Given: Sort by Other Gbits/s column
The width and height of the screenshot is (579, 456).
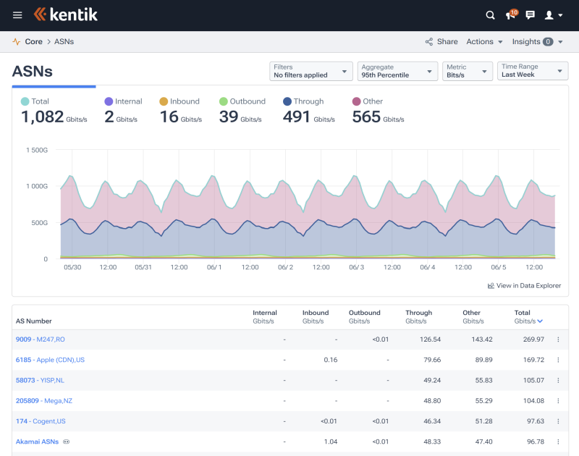Looking at the screenshot, I should (473, 317).
